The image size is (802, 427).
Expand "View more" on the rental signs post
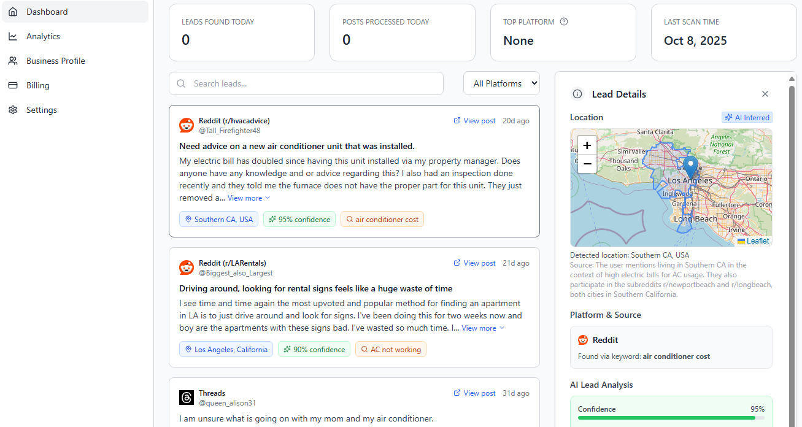click(479, 328)
